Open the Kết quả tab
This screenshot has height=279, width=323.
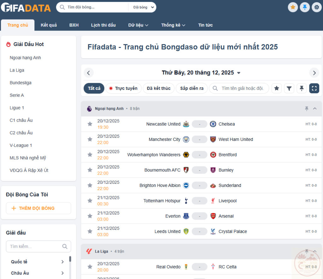tap(49, 25)
